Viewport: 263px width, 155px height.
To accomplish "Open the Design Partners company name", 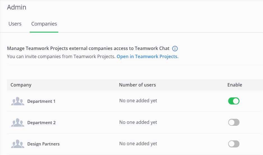I will pyautogui.click(x=43, y=144).
